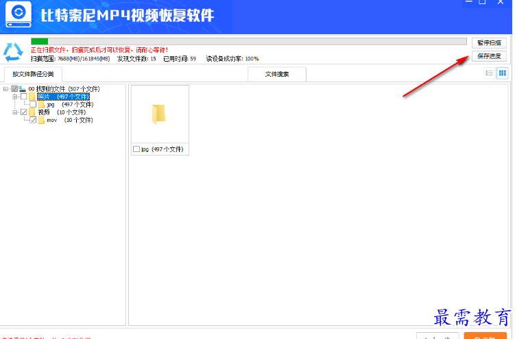Click the mov folder icon in the tree
Image resolution: width=517 pixels, height=339 pixels.
41,121
